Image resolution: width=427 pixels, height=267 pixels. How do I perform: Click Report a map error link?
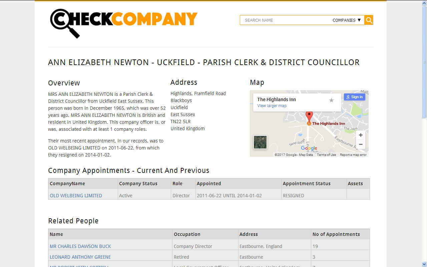pos(353,155)
